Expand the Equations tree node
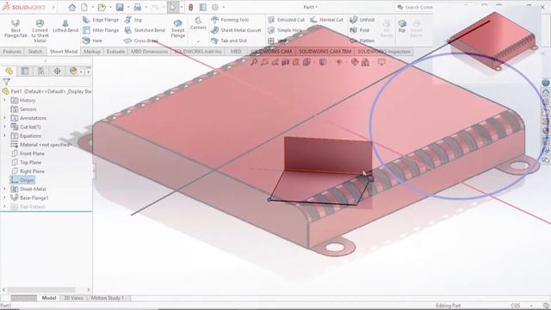The height and width of the screenshot is (310, 551). point(4,136)
